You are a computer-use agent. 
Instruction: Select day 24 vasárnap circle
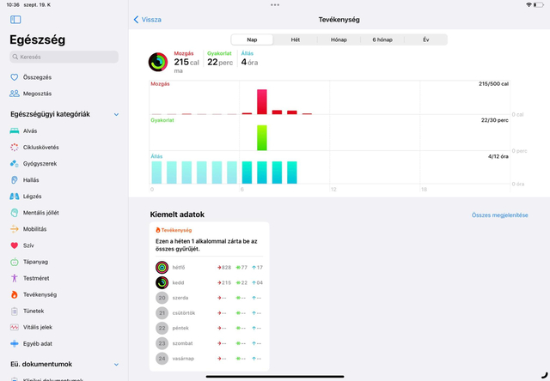pos(162,358)
